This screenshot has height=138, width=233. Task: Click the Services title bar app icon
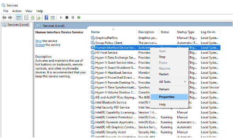3,5
